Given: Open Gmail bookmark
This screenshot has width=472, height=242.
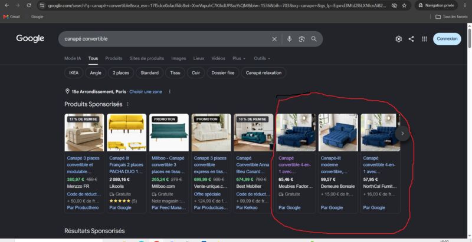Looking at the screenshot, I should (11, 17).
